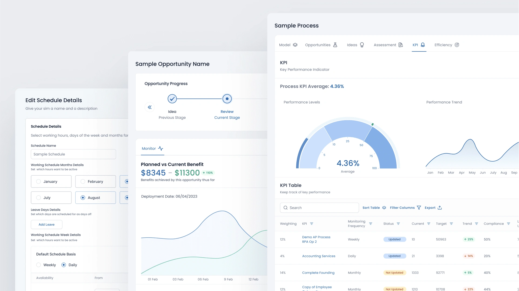Open the Status column filter
The image size is (519, 291).
[x=398, y=224]
